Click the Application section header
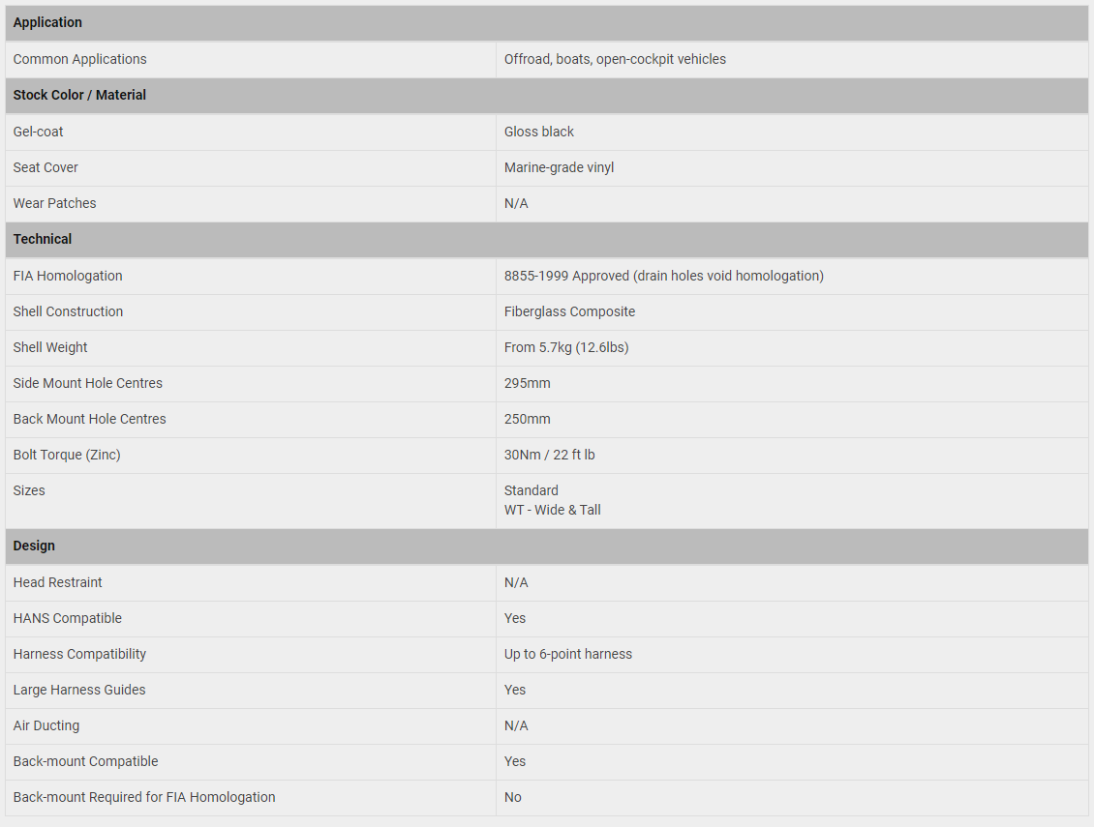The image size is (1094, 827). (x=546, y=23)
